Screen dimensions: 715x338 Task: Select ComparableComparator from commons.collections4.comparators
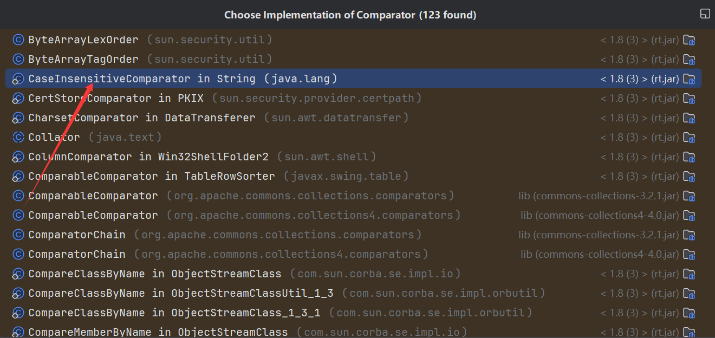[93, 215]
